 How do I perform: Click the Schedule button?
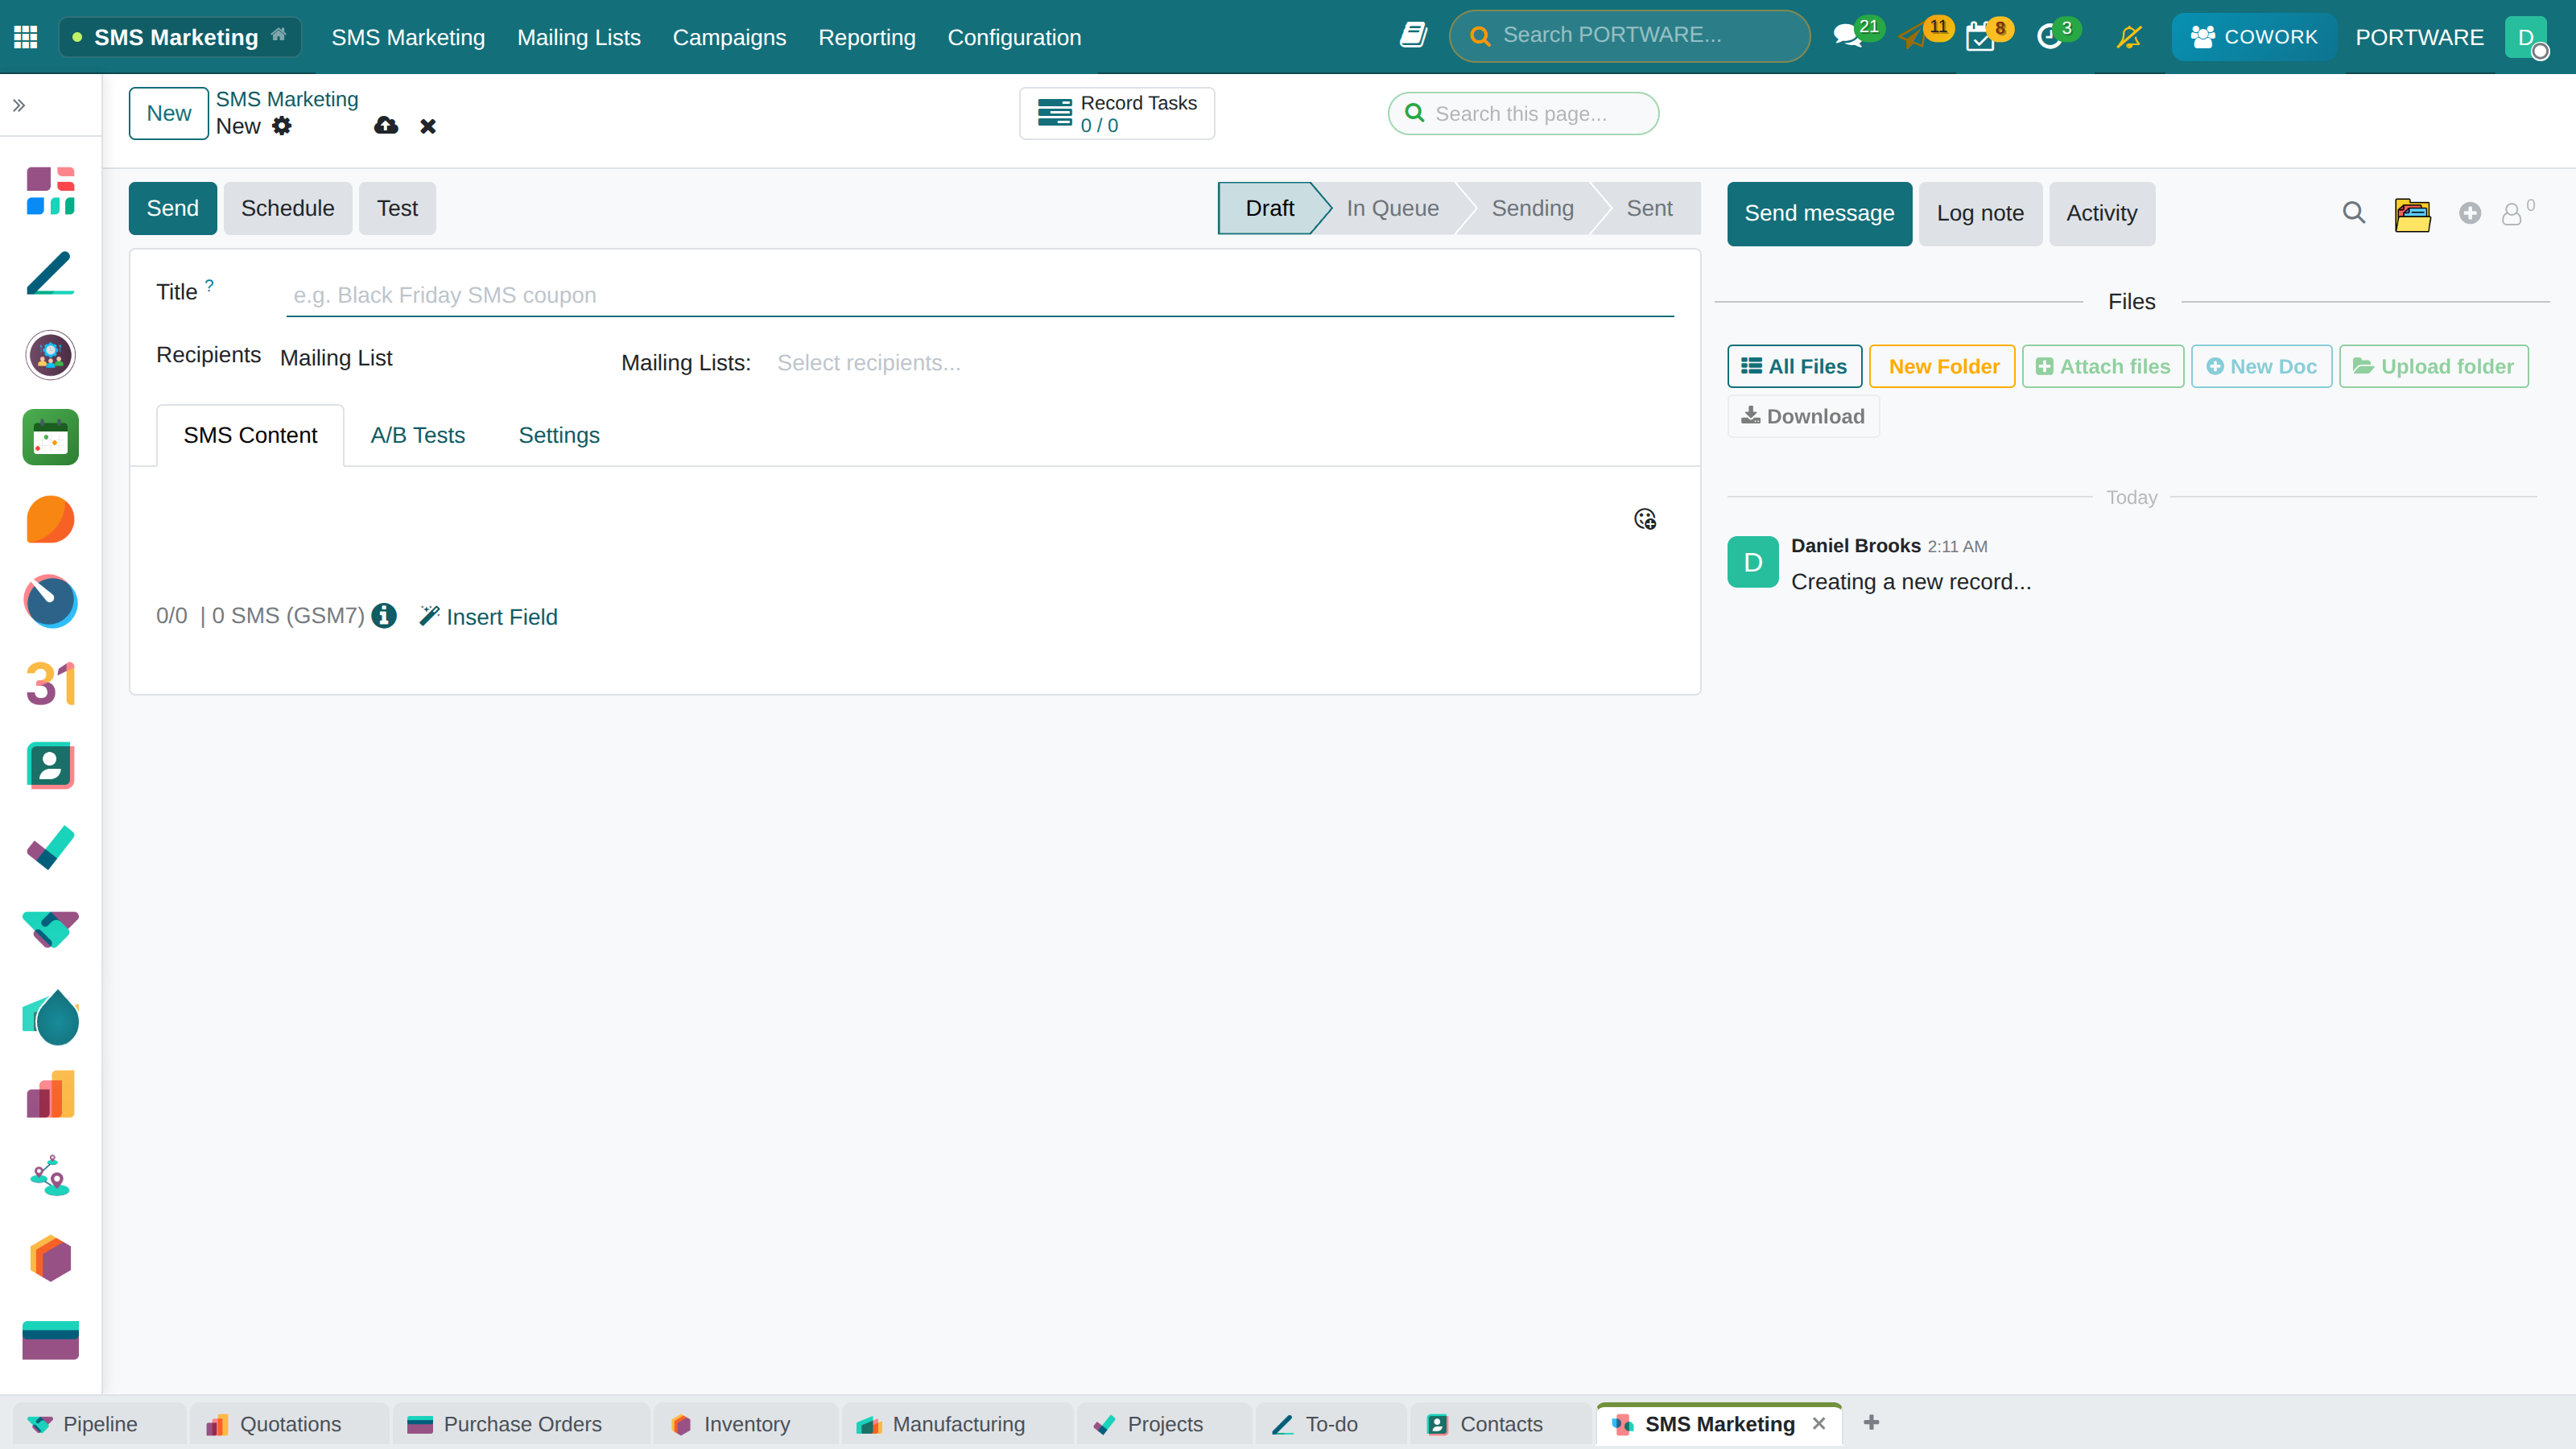click(288, 209)
